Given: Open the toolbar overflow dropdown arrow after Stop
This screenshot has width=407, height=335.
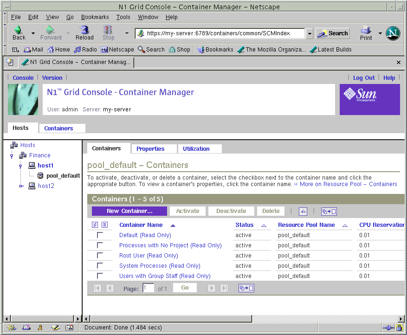Looking at the screenshot, I should pyautogui.click(x=127, y=33).
